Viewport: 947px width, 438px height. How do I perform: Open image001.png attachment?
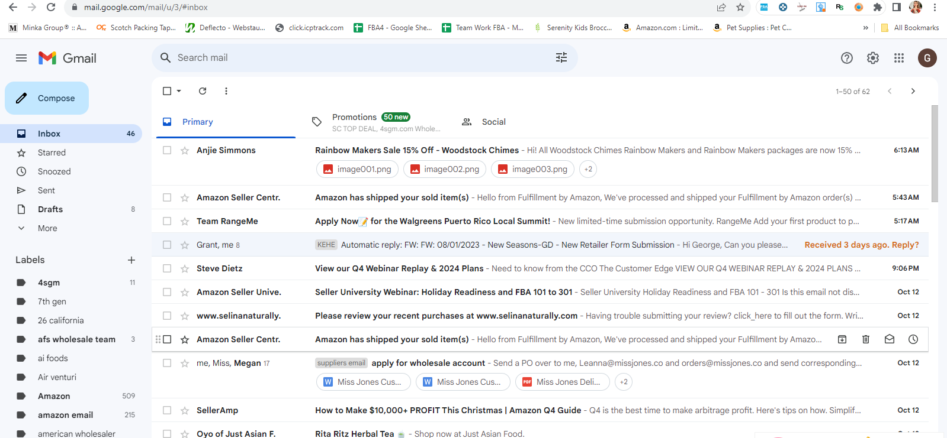[x=357, y=169]
